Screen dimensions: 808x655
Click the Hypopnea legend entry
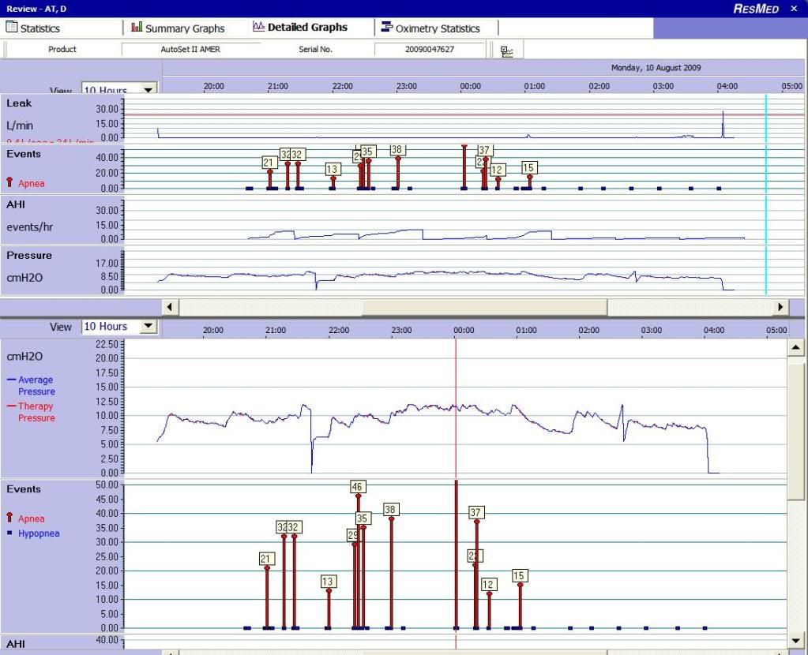33,533
